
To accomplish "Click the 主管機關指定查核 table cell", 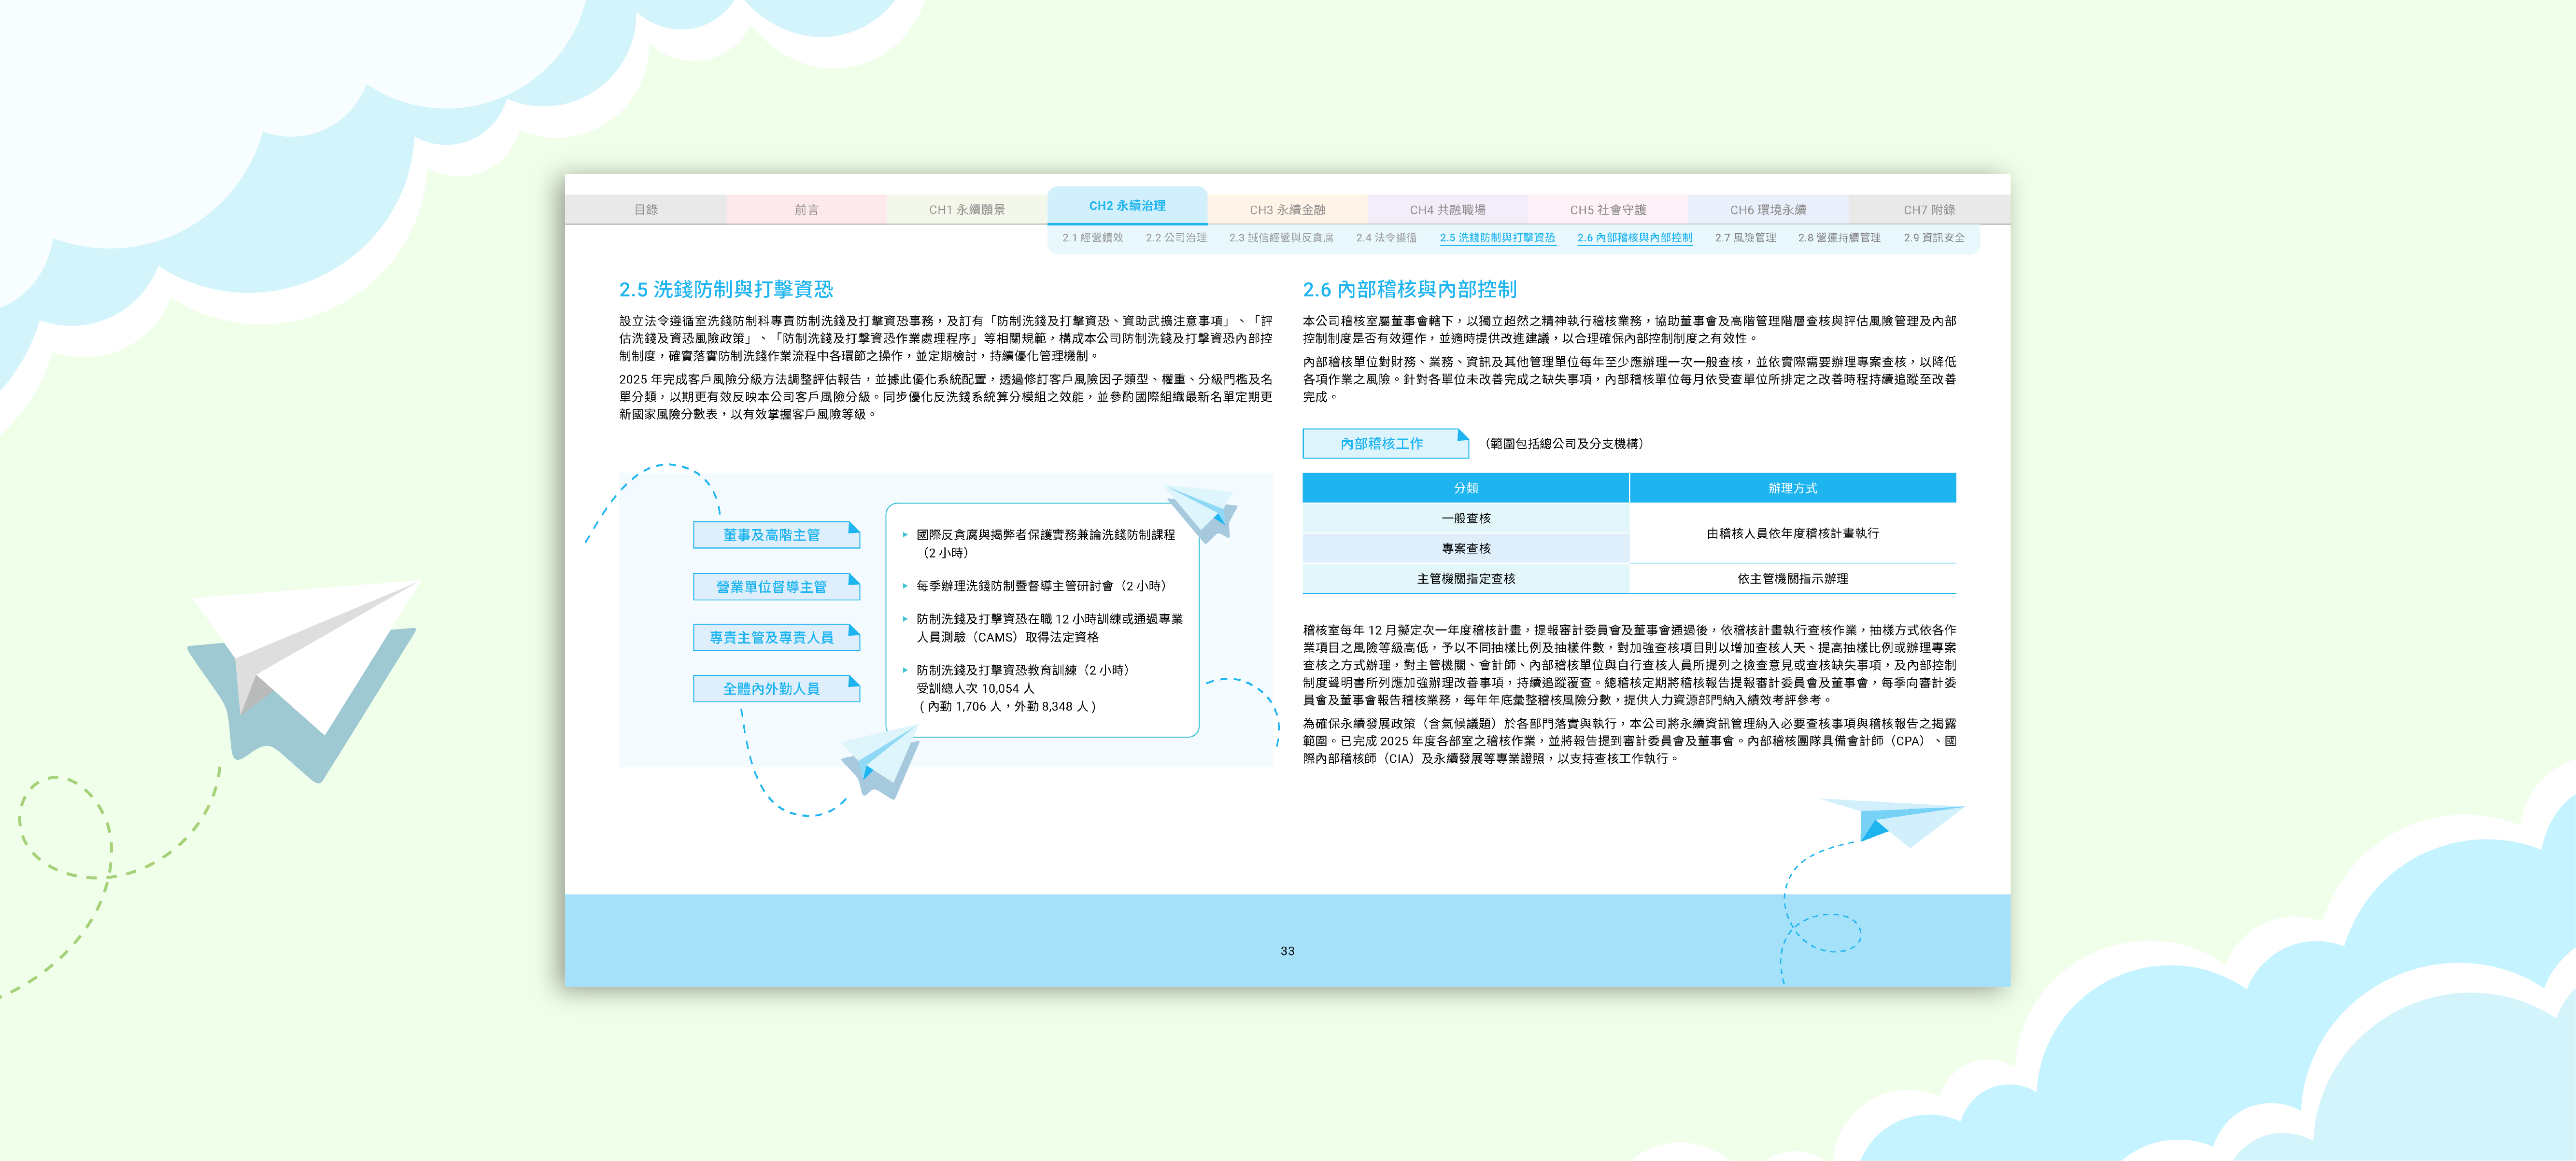I will [x=1465, y=578].
